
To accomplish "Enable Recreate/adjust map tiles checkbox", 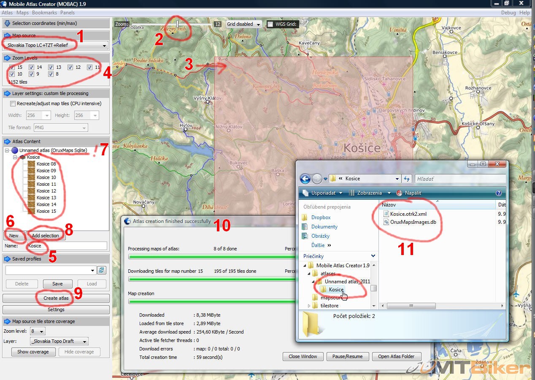I will (x=13, y=103).
